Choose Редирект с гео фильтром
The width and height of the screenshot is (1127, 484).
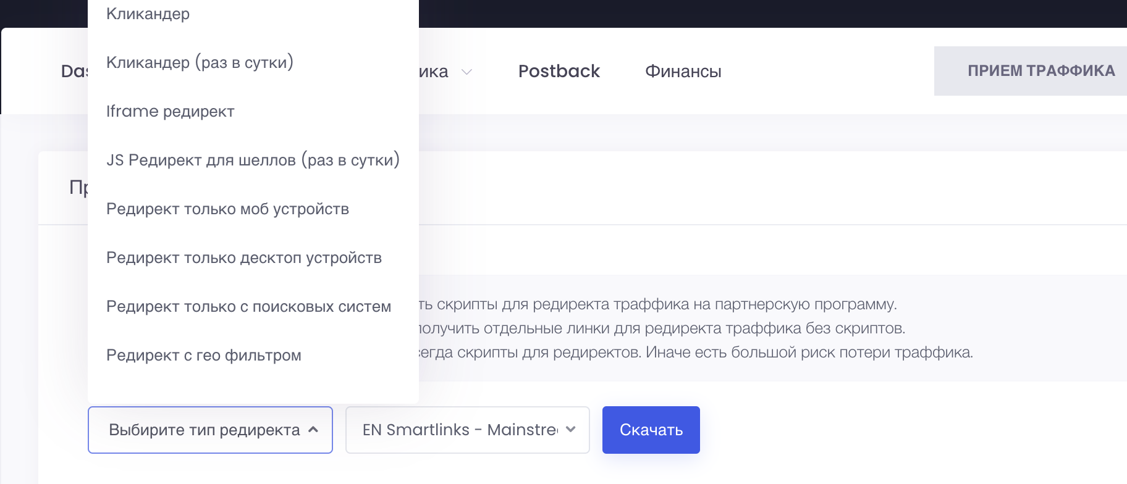tap(204, 355)
